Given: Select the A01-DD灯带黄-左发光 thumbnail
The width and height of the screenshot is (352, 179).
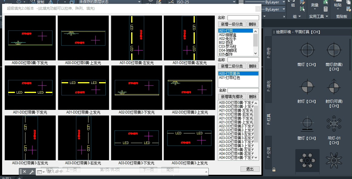Looking at the screenshot, I should [136, 38].
